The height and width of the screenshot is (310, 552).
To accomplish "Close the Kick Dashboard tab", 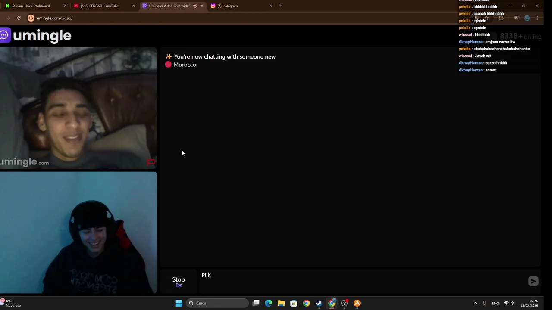I will [65, 6].
